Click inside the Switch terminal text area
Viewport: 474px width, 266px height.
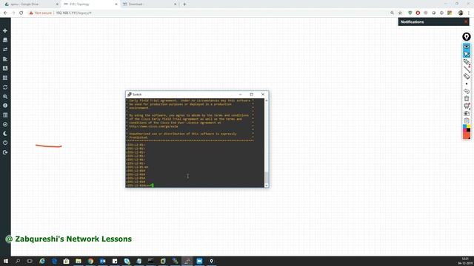coord(195,143)
